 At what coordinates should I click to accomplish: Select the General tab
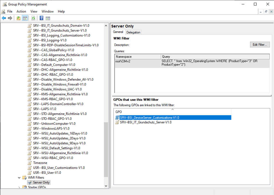[118, 32]
